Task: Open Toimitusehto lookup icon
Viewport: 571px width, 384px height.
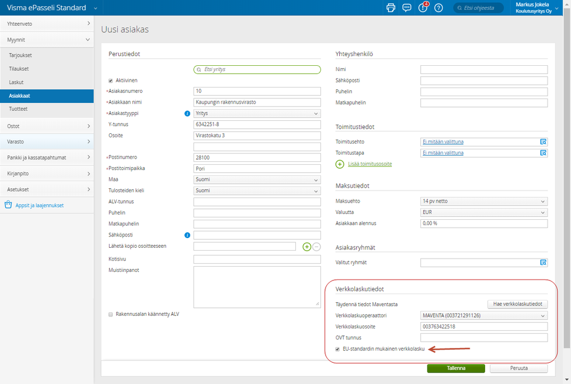Action: pos(543,142)
